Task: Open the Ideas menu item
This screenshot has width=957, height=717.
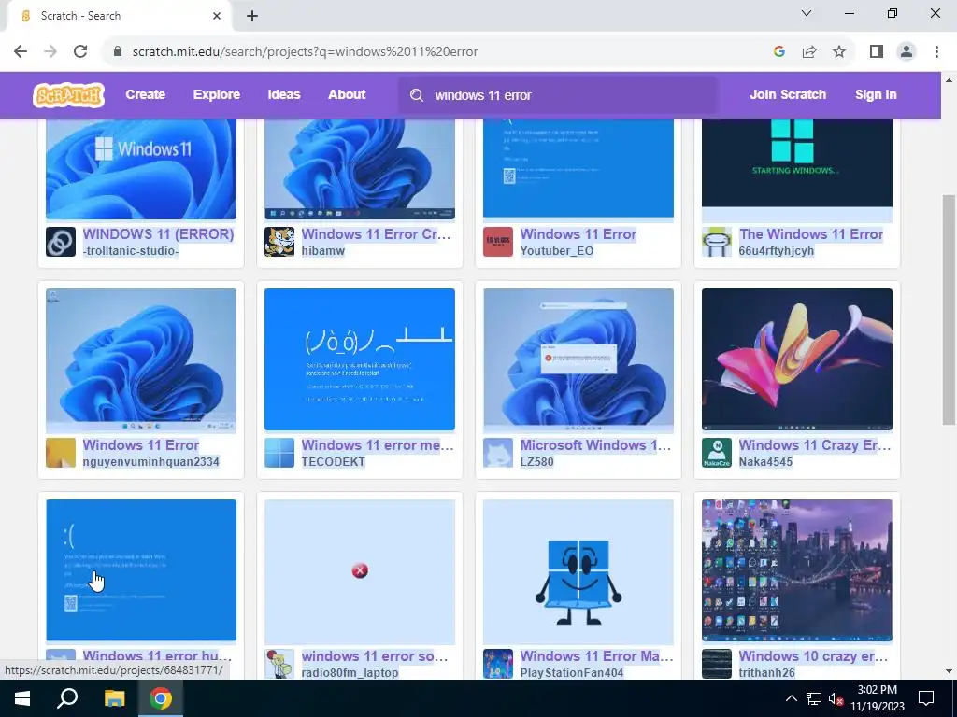Action: tap(284, 94)
